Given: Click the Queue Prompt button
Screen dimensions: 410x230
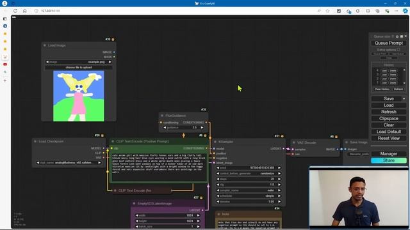Looking at the screenshot, I should pyautogui.click(x=389, y=43).
